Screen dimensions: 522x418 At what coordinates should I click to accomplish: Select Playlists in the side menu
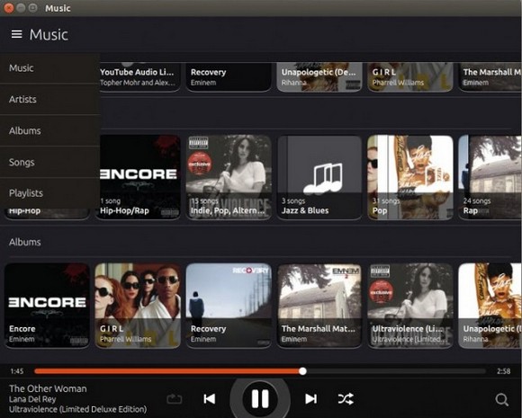(x=49, y=193)
